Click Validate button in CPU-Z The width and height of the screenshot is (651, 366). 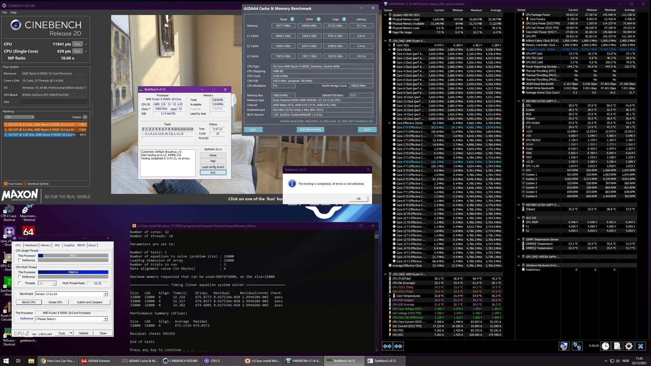[x=83, y=333]
